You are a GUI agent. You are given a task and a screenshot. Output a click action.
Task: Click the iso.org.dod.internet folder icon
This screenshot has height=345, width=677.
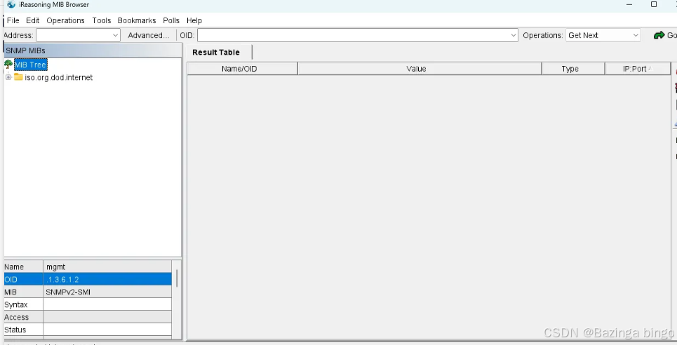[18, 77]
